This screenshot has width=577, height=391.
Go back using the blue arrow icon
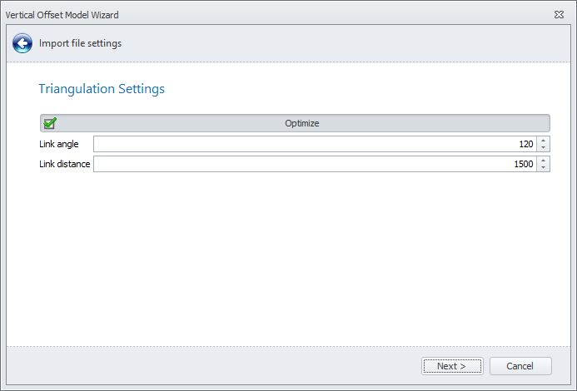pyautogui.click(x=22, y=43)
